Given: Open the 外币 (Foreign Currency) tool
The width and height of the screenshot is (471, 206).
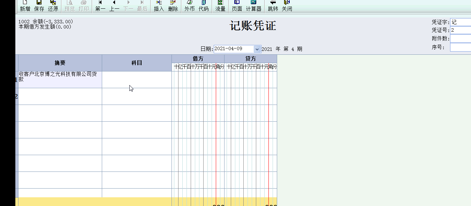Looking at the screenshot, I should (x=189, y=6).
